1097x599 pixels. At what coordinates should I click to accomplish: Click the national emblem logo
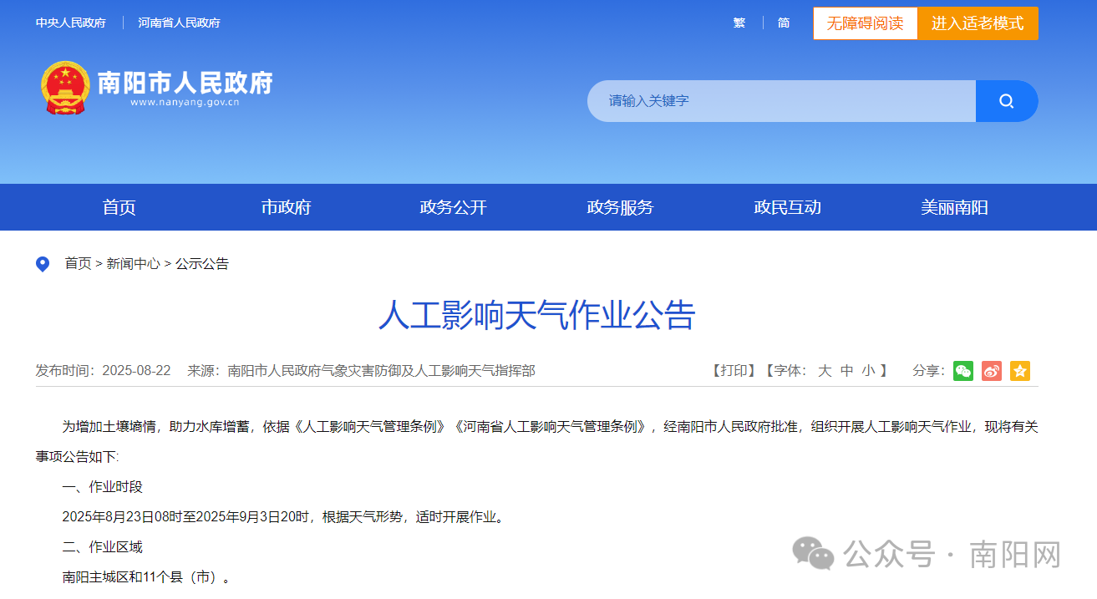coord(64,87)
